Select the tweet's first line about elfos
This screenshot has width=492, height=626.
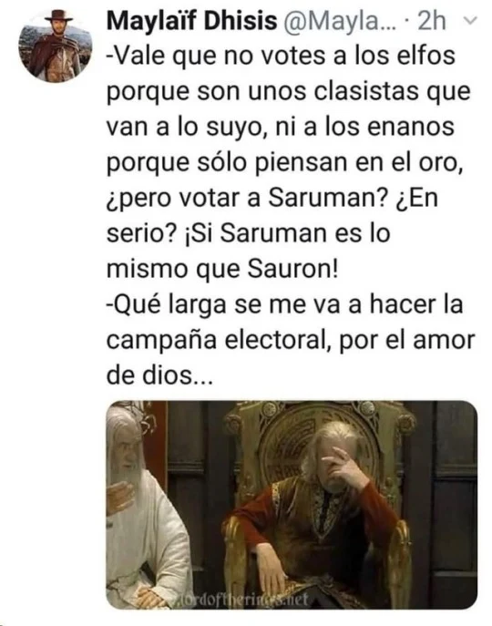coord(281,55)
